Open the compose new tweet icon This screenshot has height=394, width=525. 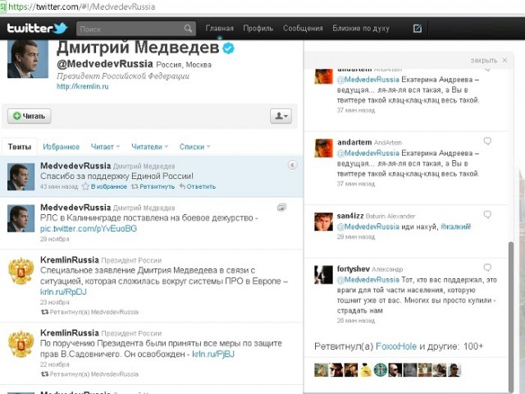418,29
